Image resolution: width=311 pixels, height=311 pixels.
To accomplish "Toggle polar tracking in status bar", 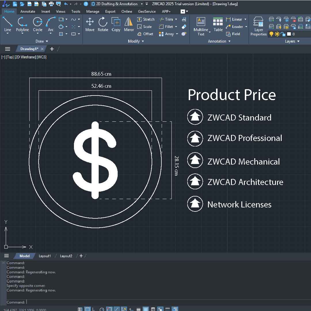I will tap(102, 309).
